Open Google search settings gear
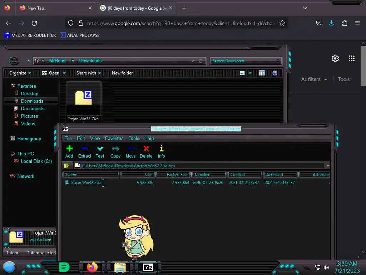Screen dimensions: 366x275 pos(335,58)
